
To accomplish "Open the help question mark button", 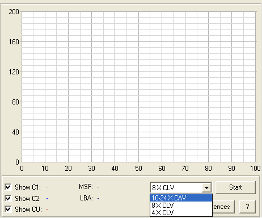I will [x=247, y=207].
